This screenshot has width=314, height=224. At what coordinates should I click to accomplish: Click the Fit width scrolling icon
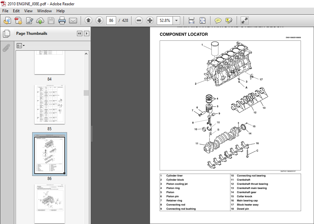click(x=192, y=21)
